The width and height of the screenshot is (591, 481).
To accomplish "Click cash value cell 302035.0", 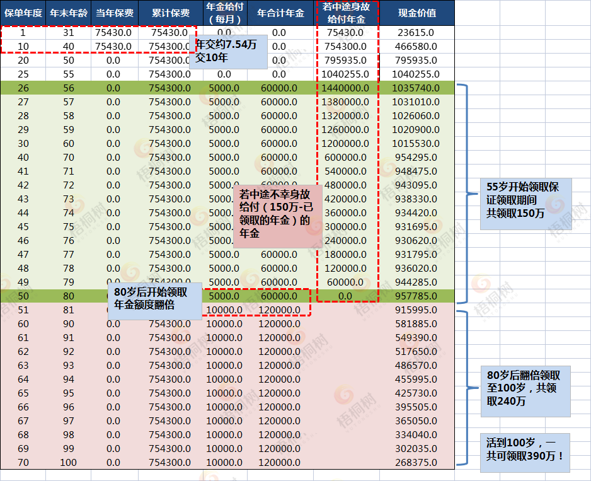I will tap(416, 449).
